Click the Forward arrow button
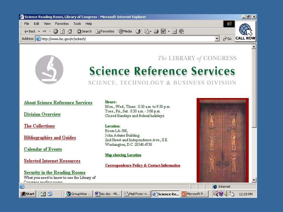 coord(45,32)
